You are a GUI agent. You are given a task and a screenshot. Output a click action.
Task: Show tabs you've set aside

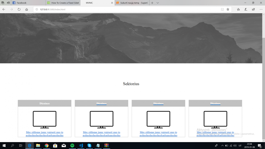[3, 3]
